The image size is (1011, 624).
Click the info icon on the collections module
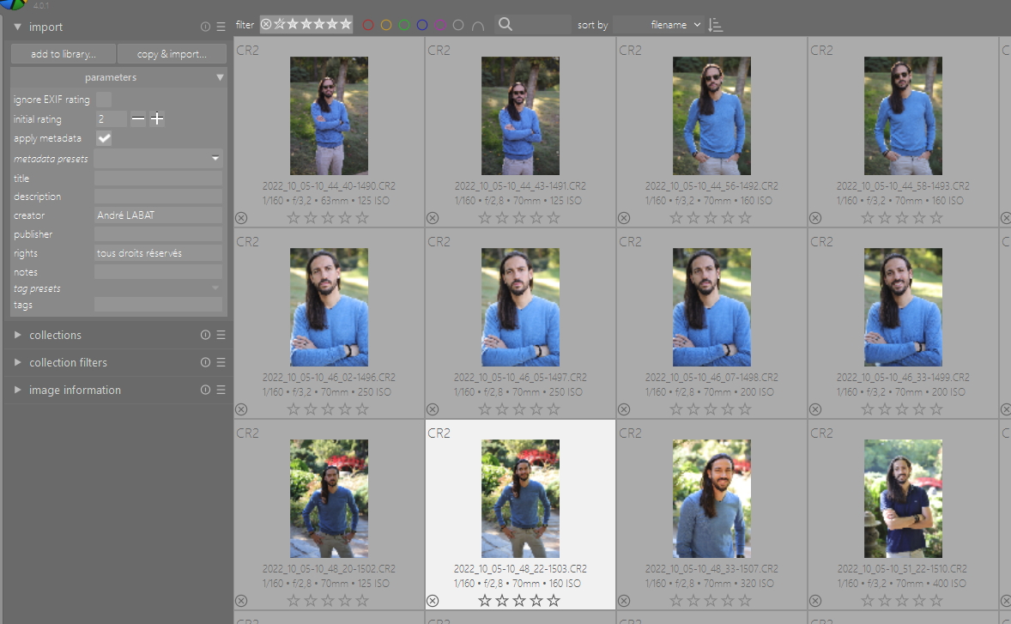(x=204, y=335)
